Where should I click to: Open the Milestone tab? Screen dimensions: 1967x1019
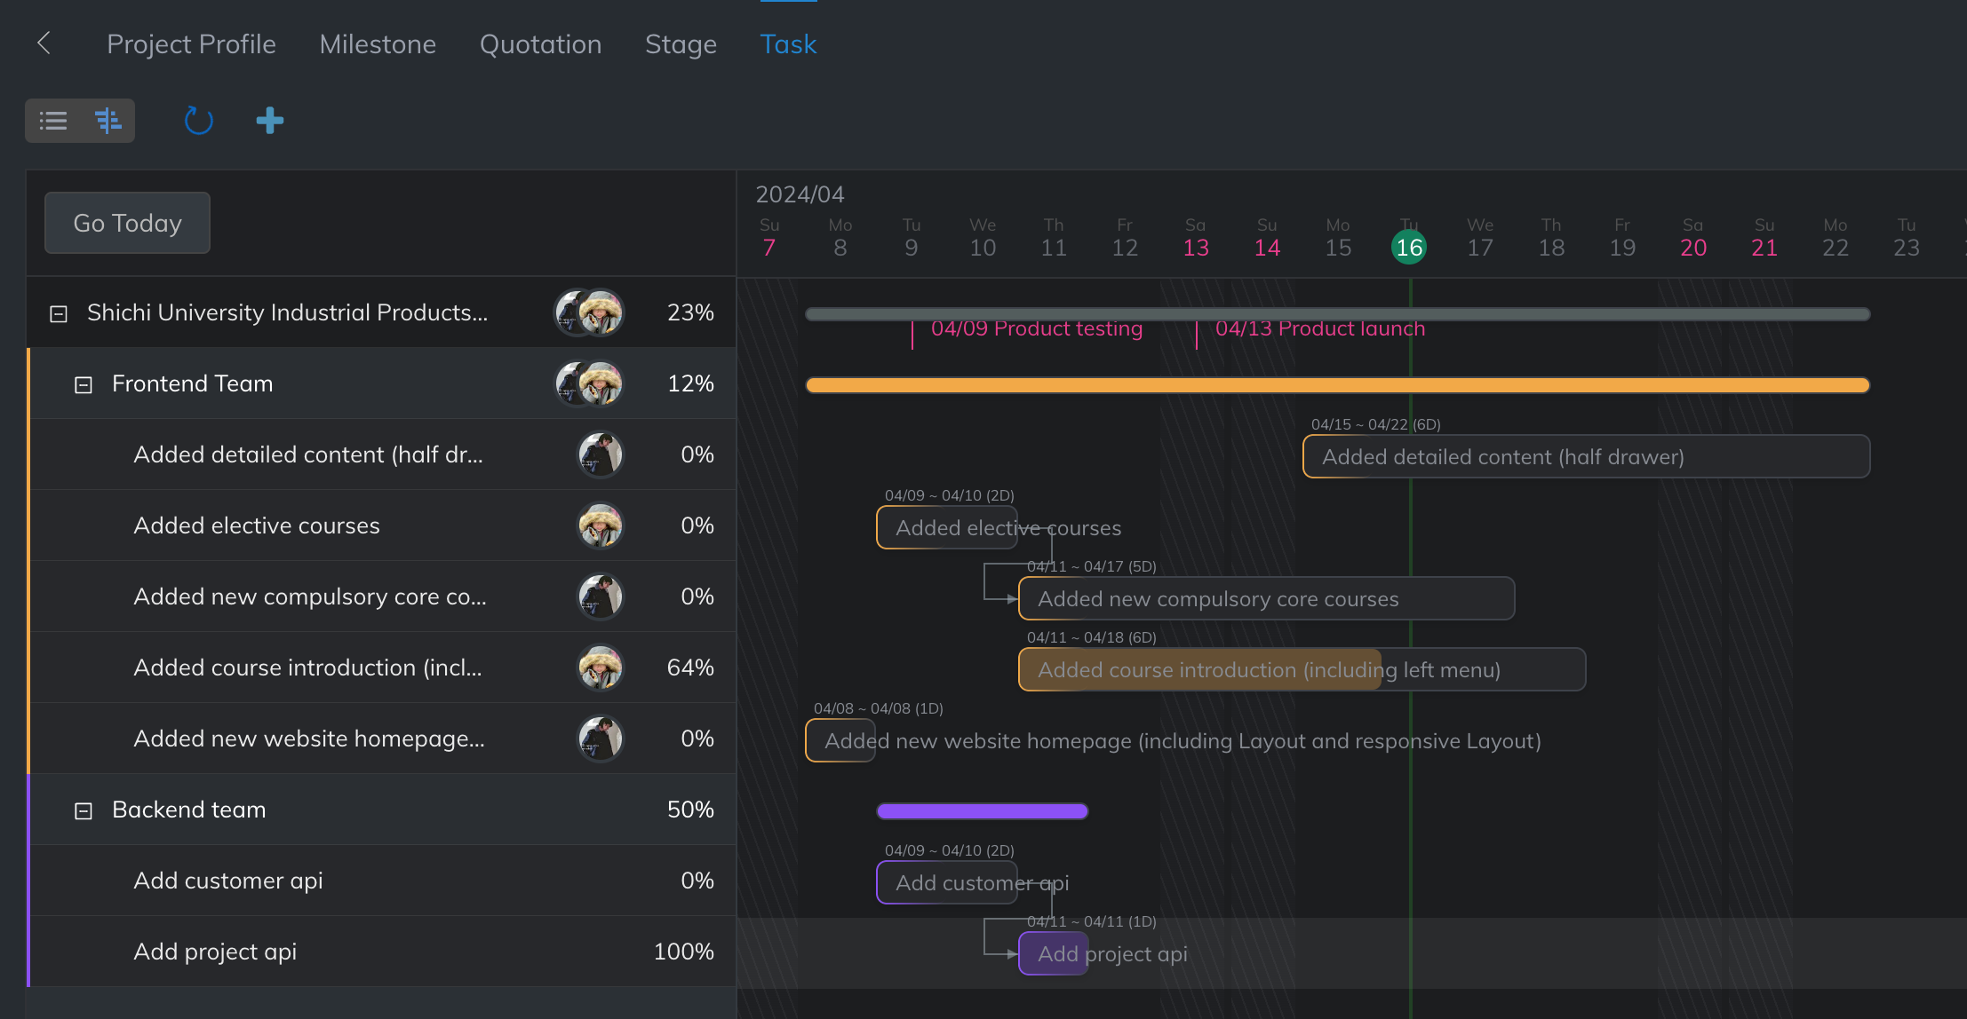pyautogui.click(x=378, y=44)
